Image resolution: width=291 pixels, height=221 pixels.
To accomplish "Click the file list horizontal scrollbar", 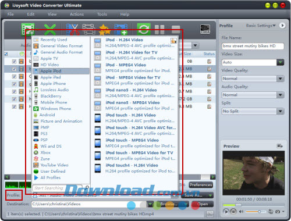I will click(110, 177).
